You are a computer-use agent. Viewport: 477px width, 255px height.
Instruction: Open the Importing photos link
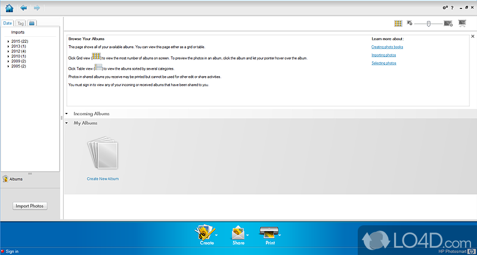(383, 55)
